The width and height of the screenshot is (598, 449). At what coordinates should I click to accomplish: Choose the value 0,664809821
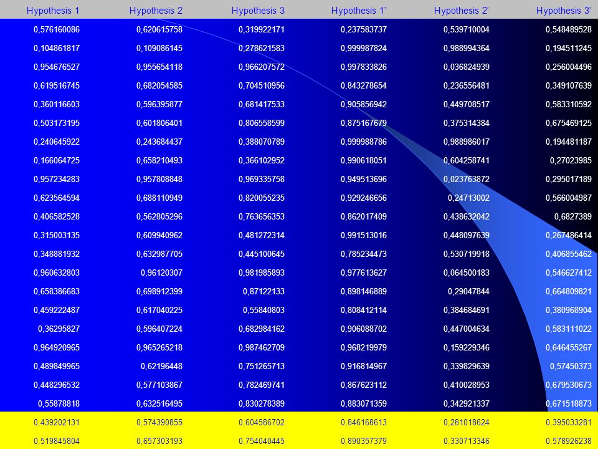pyautogui.click(x=569, y=291)
